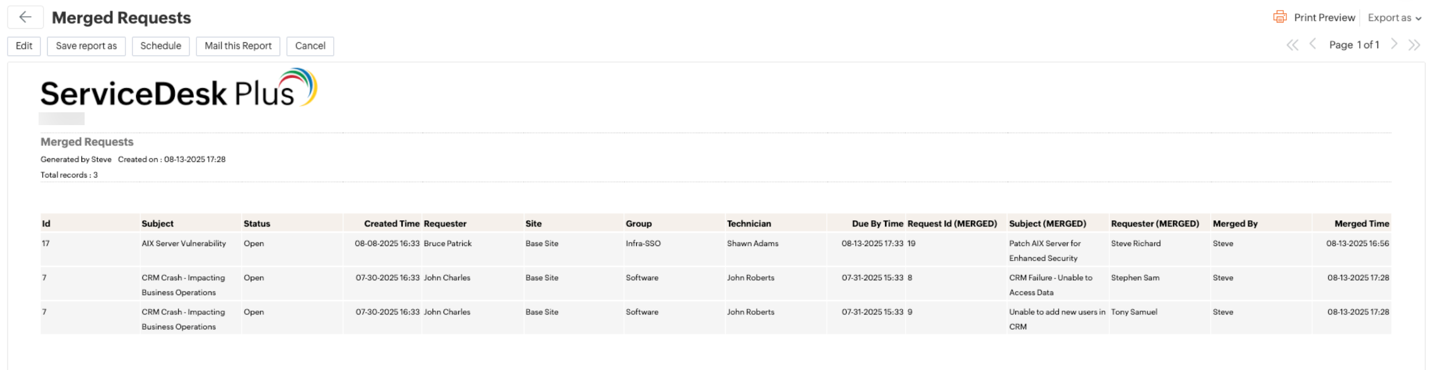Go to the next page arrow

coord(1393,44)
